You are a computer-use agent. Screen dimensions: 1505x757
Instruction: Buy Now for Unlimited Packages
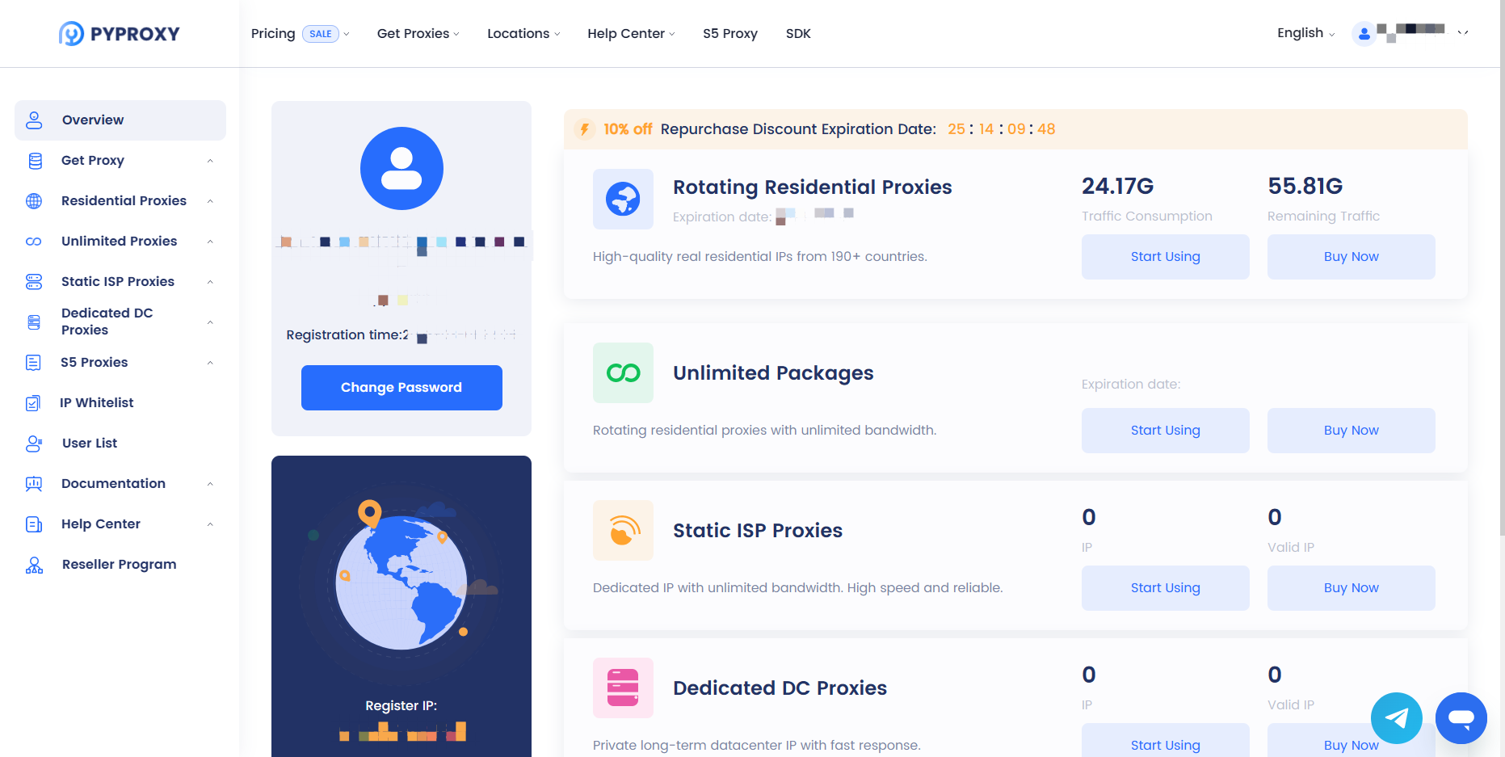[x=1352, y=431]
